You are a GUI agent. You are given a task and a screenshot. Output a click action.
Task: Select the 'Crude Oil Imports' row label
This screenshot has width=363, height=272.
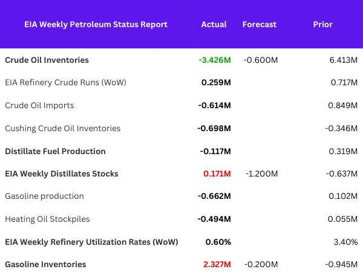pos(39,105)
